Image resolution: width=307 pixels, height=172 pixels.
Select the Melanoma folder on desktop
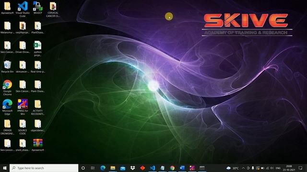[8, 28]
